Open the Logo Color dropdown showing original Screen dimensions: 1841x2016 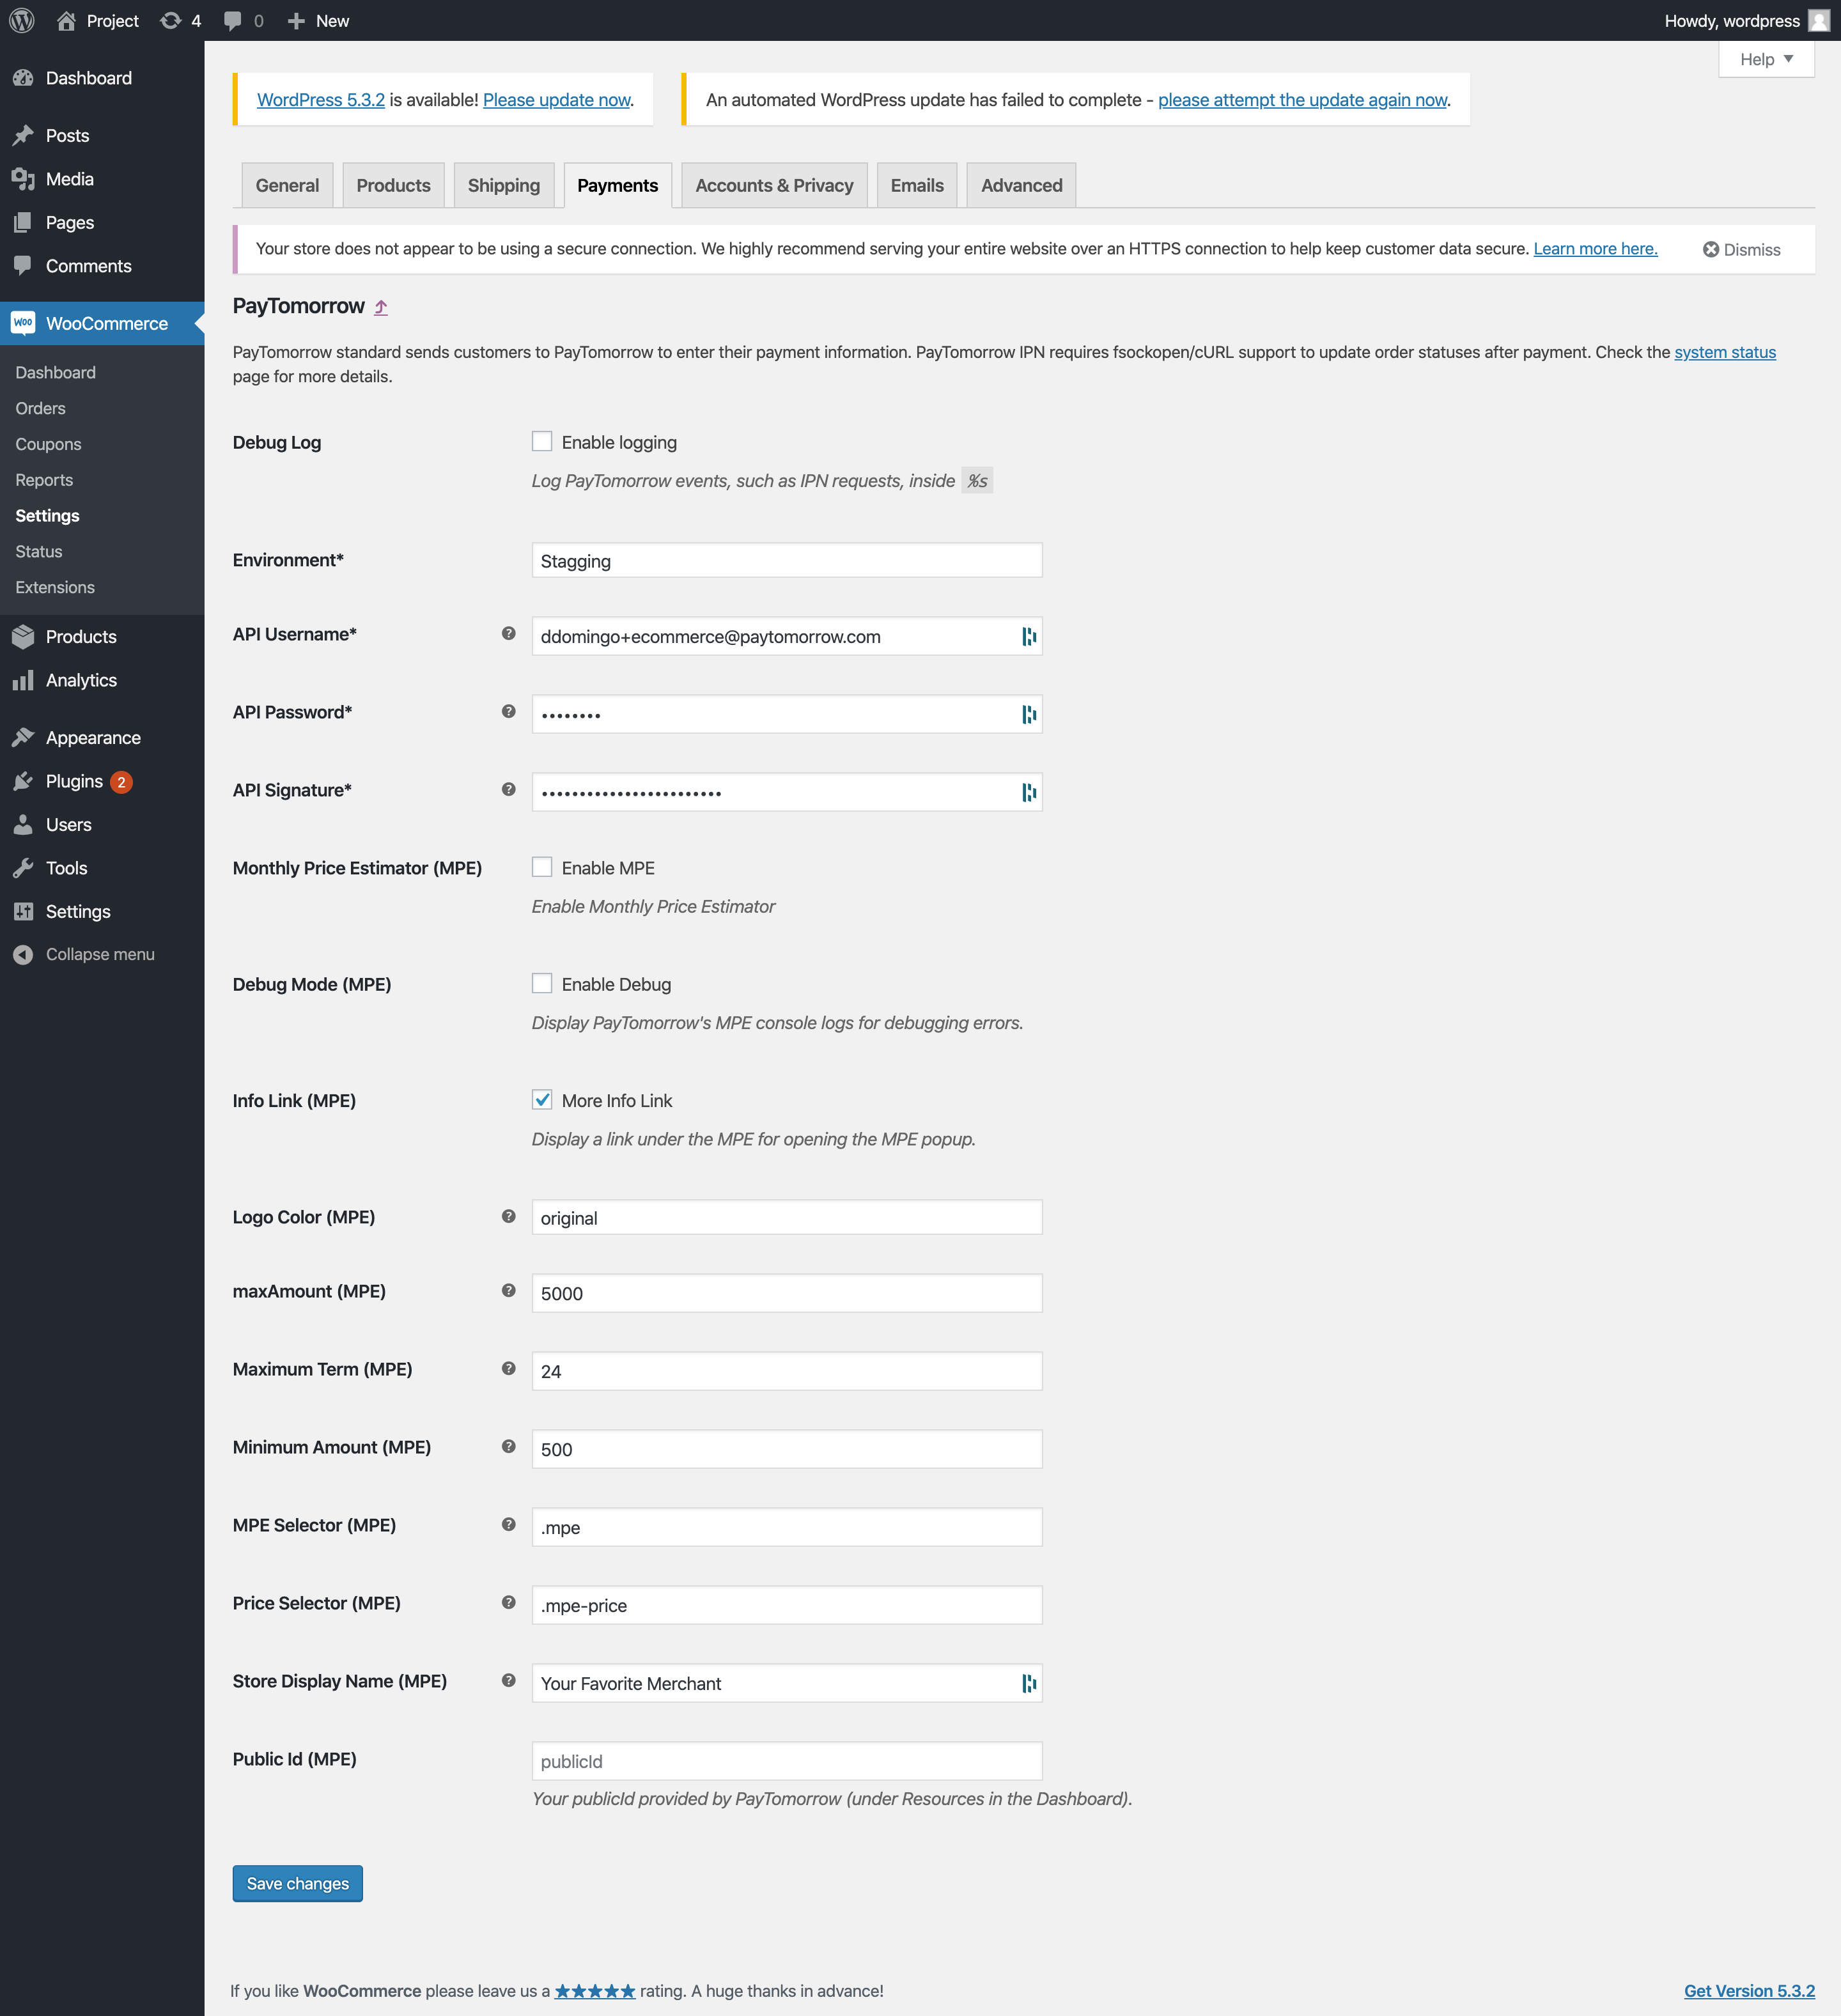point(787,1217)
